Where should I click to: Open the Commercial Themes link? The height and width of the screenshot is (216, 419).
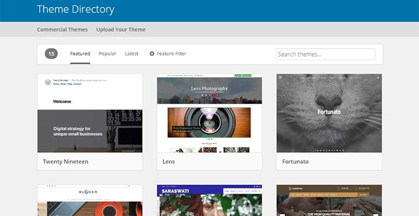coord(62,30)
